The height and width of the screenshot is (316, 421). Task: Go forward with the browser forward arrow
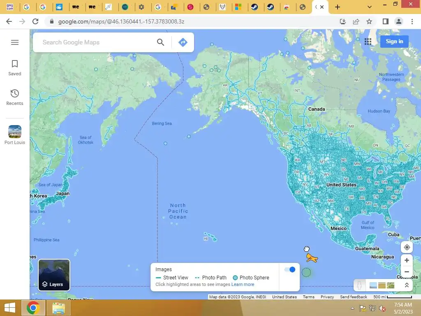(x=22, y=21)
